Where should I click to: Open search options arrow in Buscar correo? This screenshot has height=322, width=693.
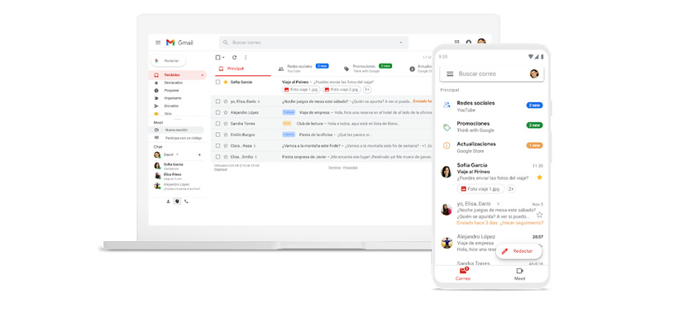click(x=401, y=43)
